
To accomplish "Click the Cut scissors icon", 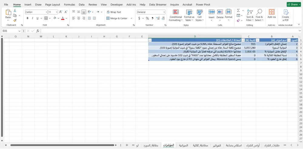I will (x=15, y=11).
